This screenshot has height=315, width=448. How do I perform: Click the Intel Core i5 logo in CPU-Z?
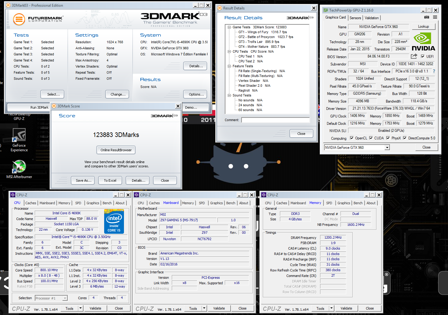click(x=114, y=221)
